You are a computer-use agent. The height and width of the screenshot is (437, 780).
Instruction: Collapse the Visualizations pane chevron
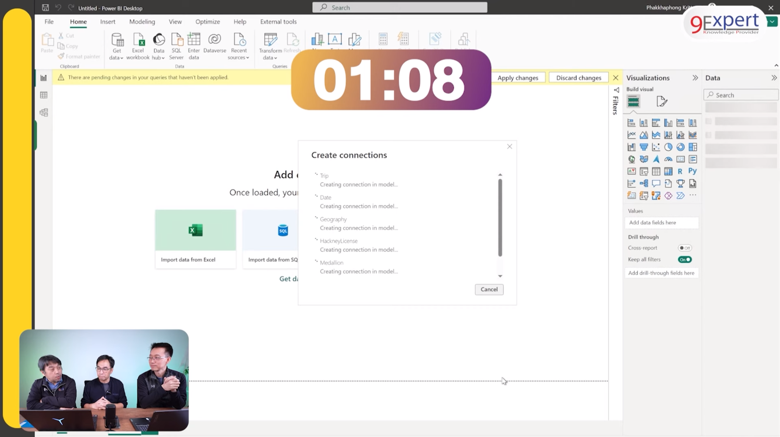pos(695,78)
